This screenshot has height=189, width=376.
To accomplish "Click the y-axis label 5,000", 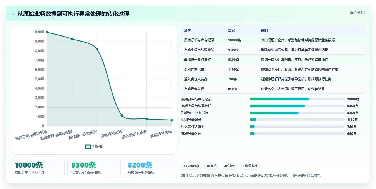I will [x=39, y=79].
